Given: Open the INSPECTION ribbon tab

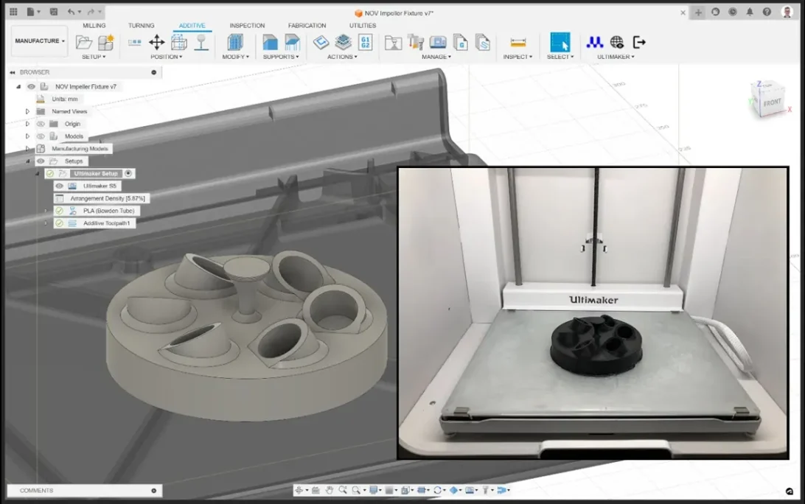Looking at the screenshot, I should tap(246, 25).
